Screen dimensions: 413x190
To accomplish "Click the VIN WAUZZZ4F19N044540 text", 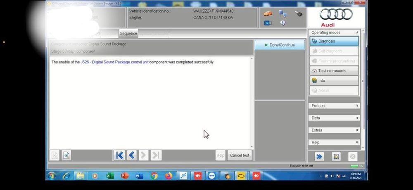I will tap(213, 11).
